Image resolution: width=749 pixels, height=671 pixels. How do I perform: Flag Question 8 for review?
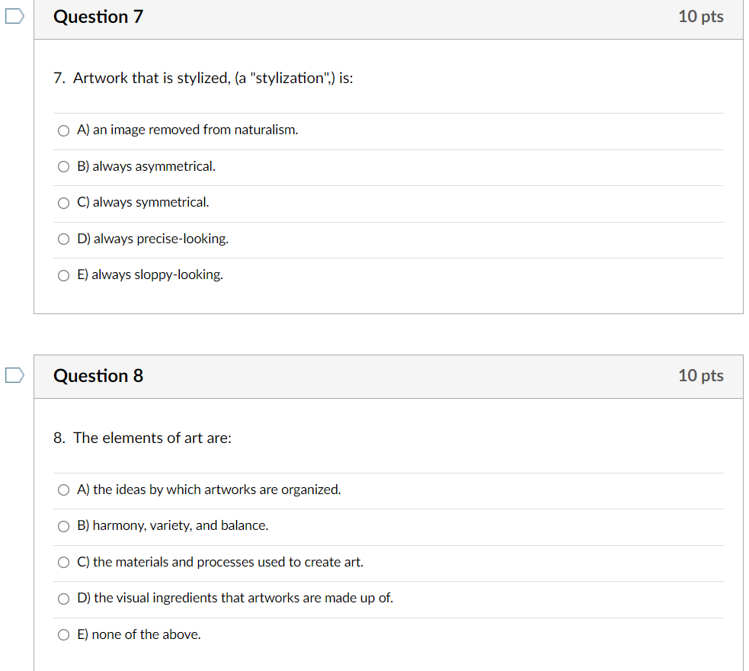14,374
